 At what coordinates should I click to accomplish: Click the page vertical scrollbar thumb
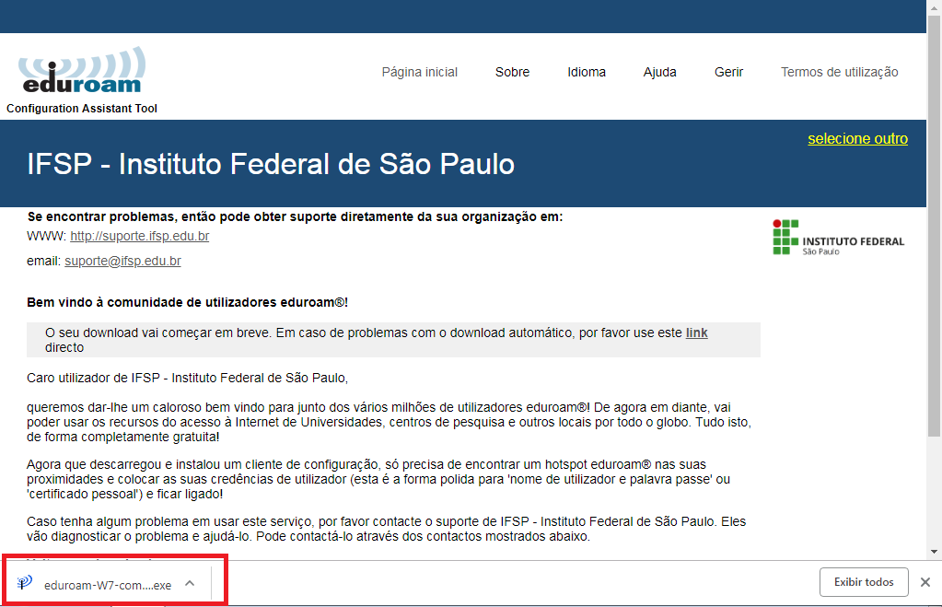pyautogui.click(x=934, y=226)
